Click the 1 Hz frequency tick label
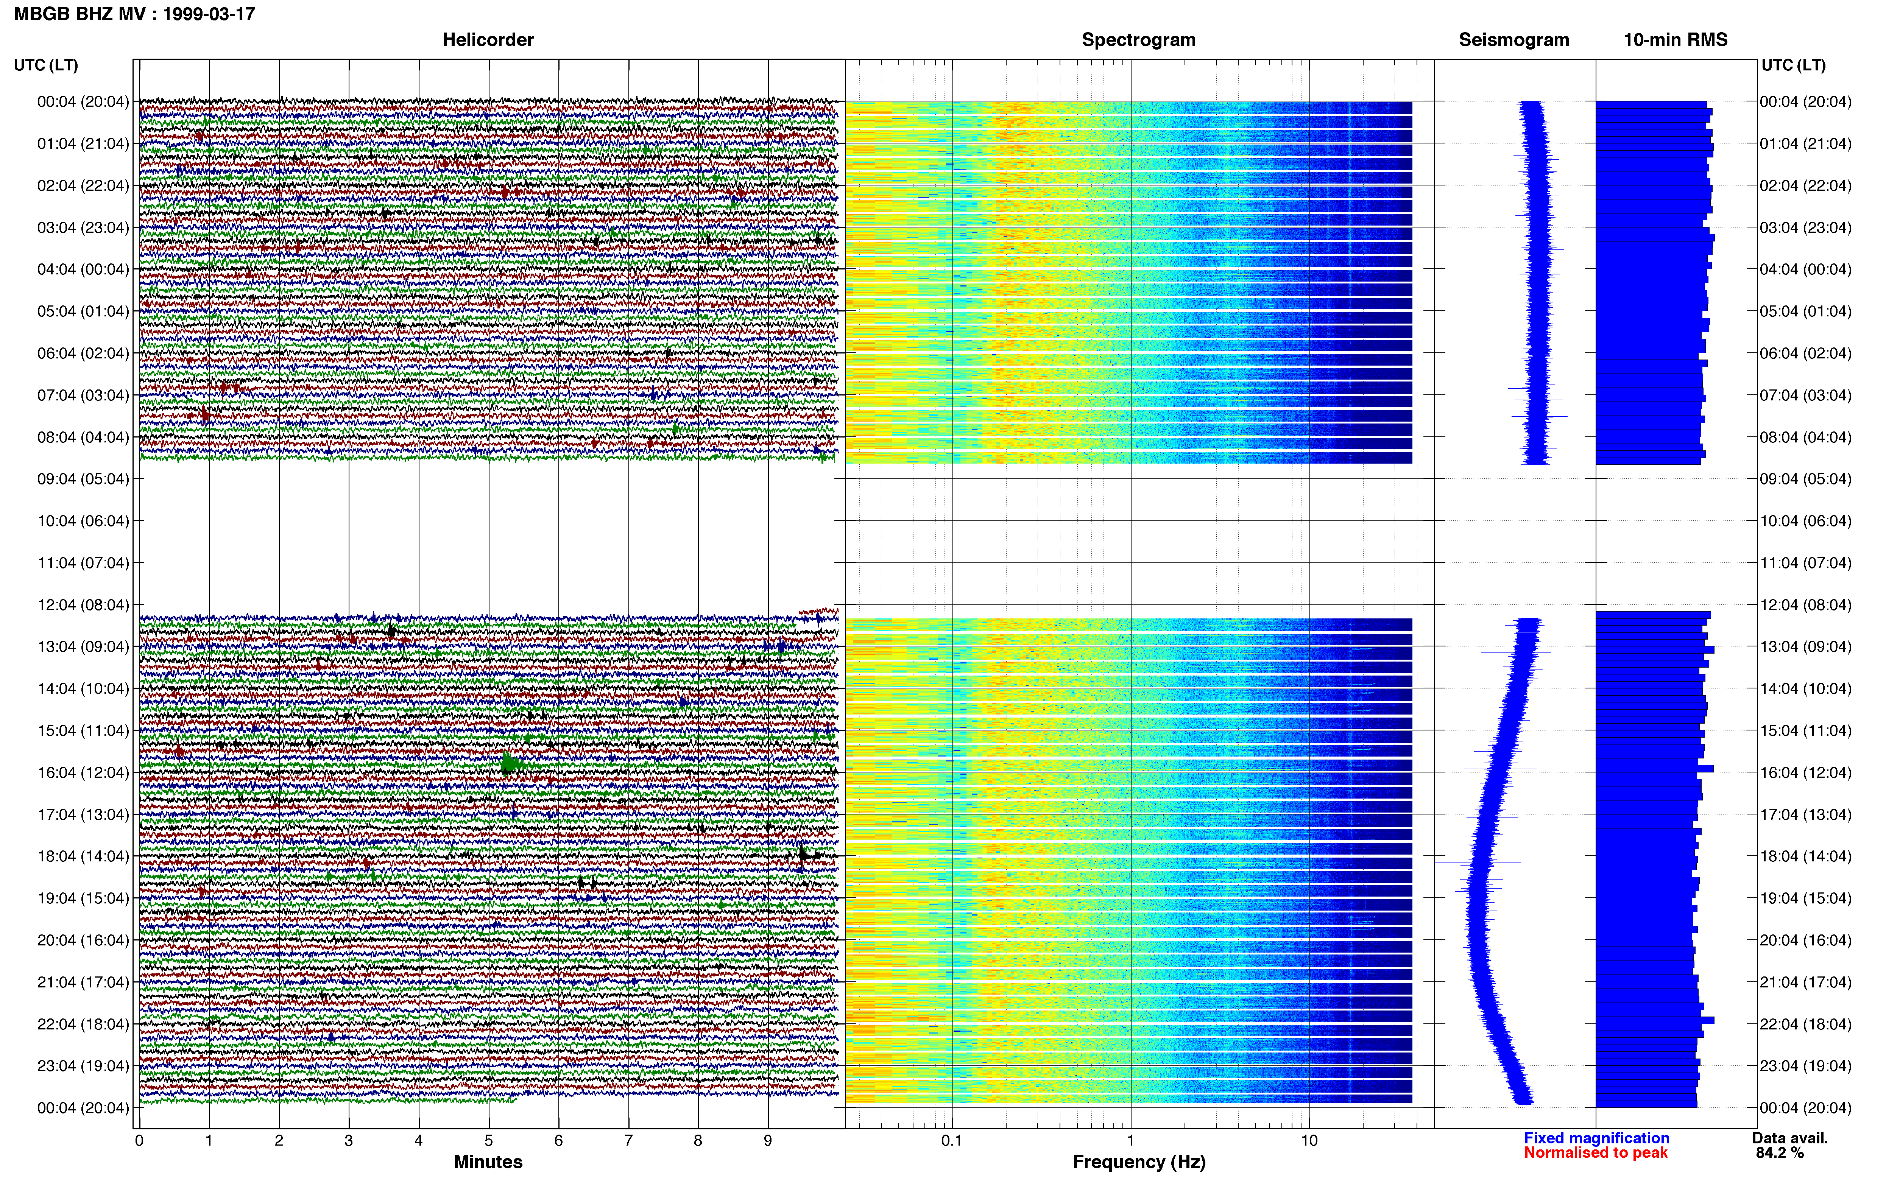This screenshot has height=1188, width=1900. coord(1131,1140)
